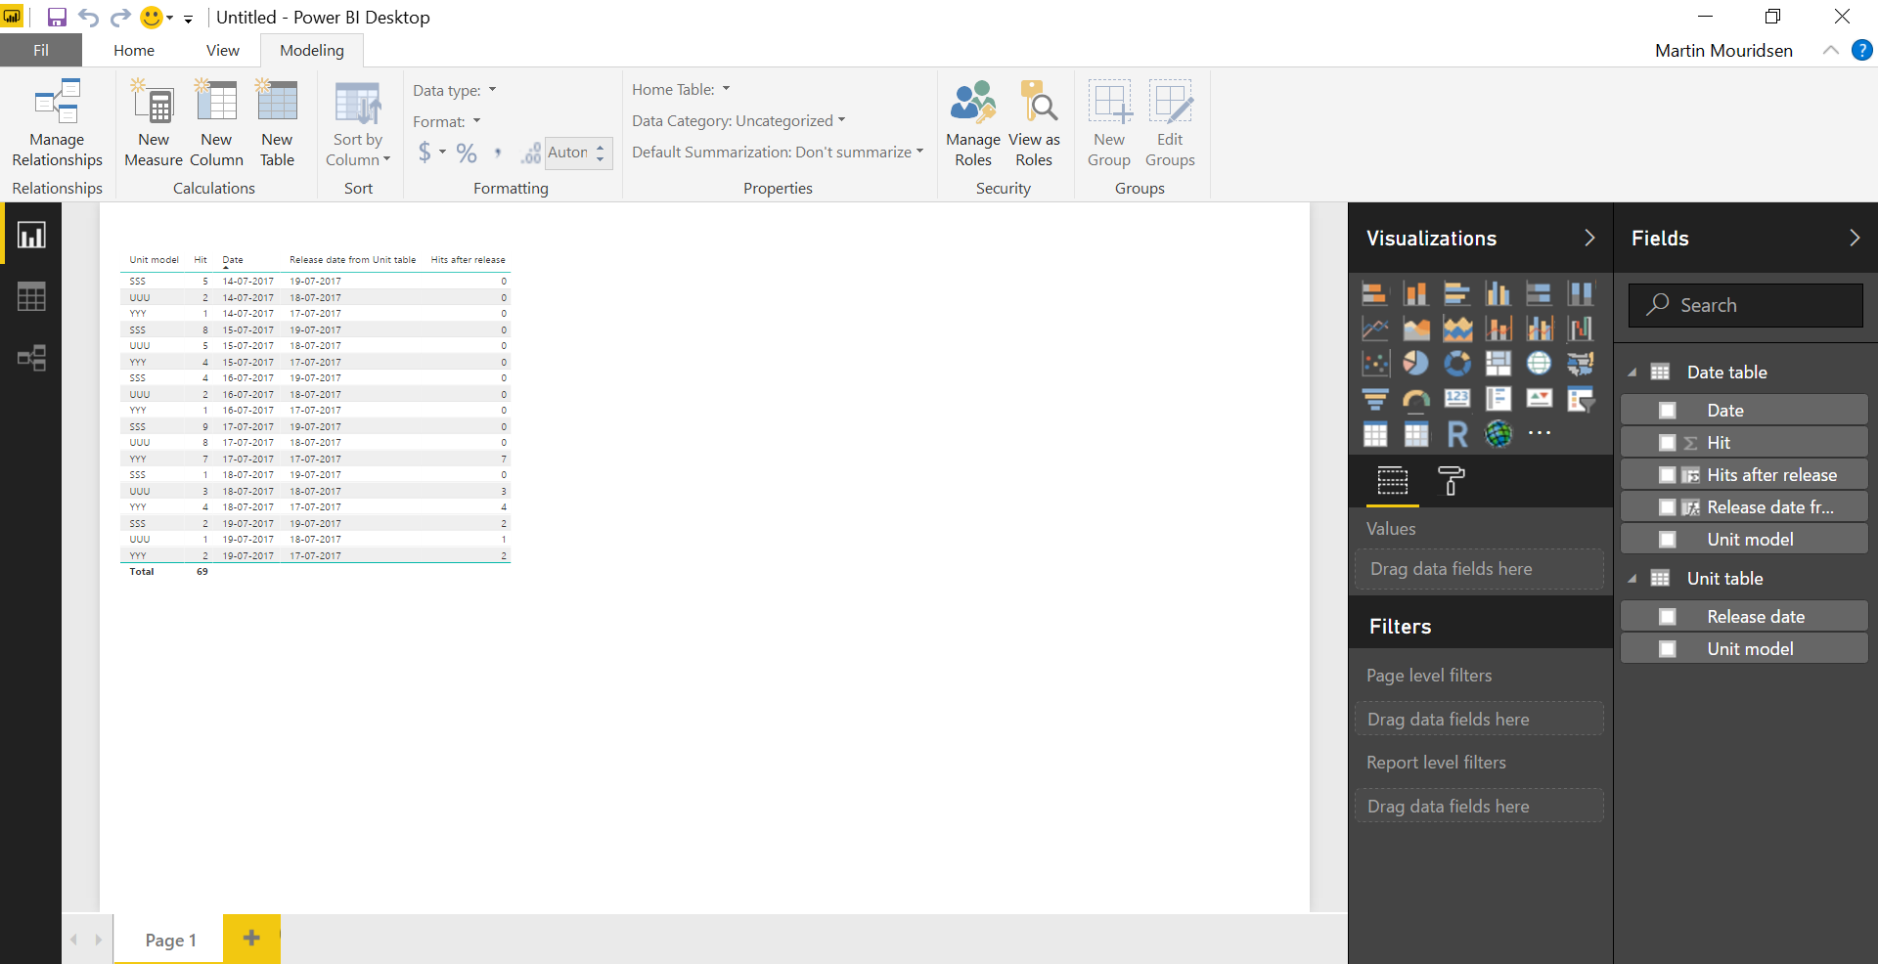Switch to Report view in left sidebar
1878x964 pixels.
point(31,236)
